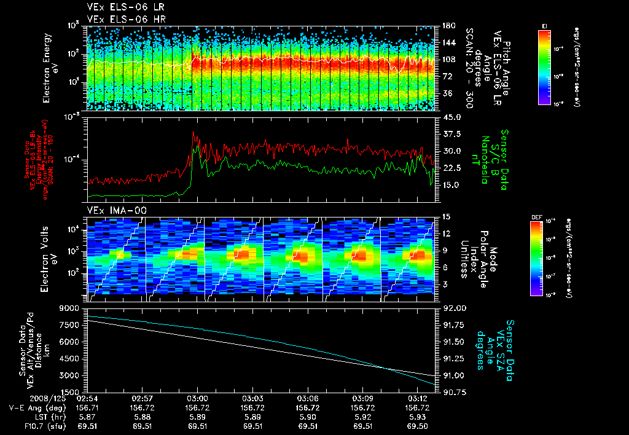The height and width of the screenshot is (435, 629).
Task: Click the '90.75' SZA tick label
Action: 454,393
